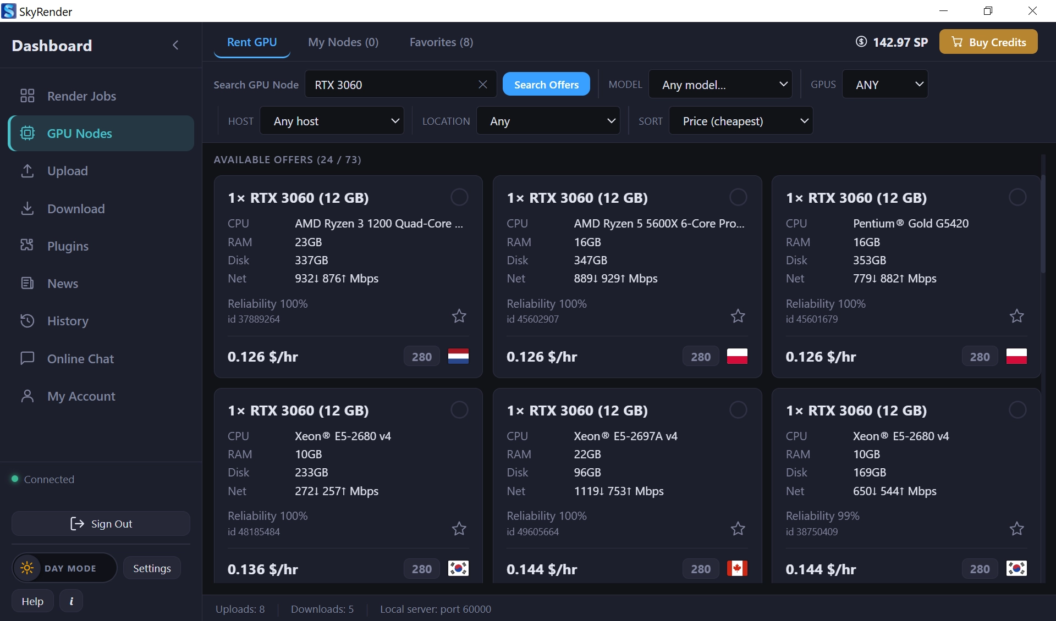Viewport: 1056px width, 621px height.
Task: Select GPU Nodes in the sidebar
Action: point(101,134)
